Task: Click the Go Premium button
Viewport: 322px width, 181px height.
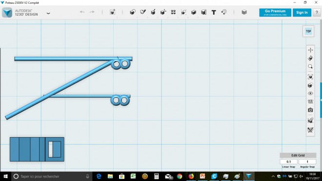Action: [275, 12]
